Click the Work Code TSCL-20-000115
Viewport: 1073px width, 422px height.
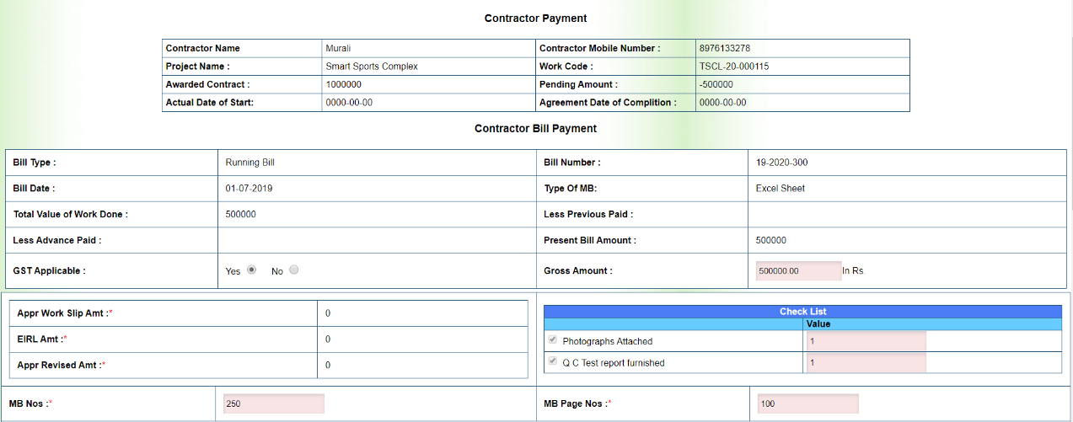[x=733, y=67]
